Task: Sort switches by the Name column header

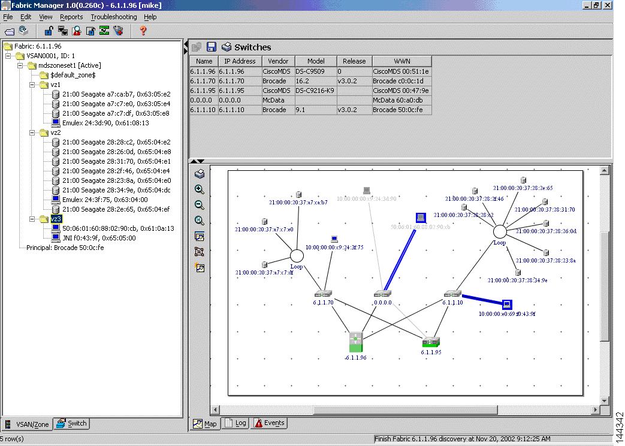Action: point(204,61)
